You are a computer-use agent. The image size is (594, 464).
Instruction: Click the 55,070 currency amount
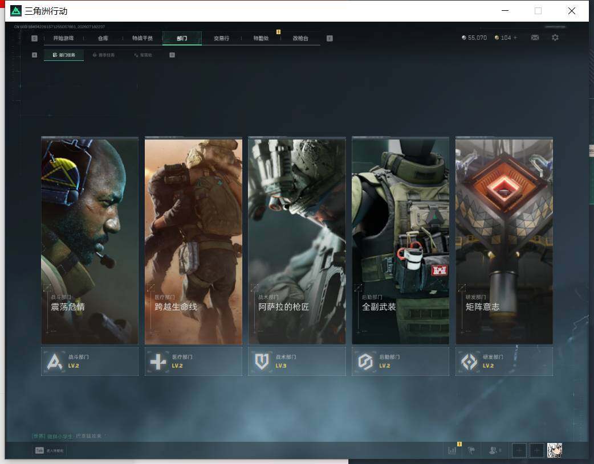[477, 38]
